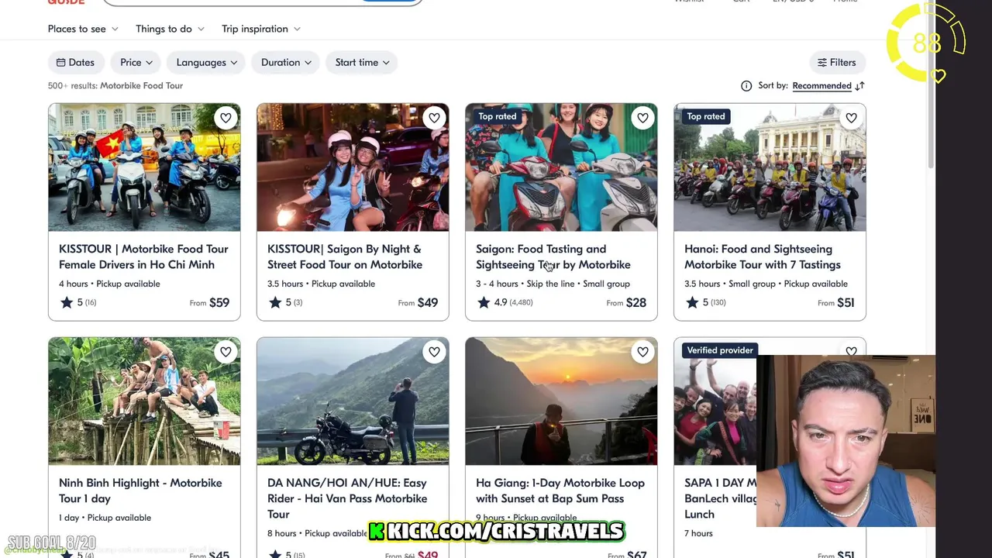Viewport: 992px width, 558px height.
Task: Open Da Nang Hai Van Pass Motorbike Tour title
Action: pyautogui.click(x=347, y=498)
